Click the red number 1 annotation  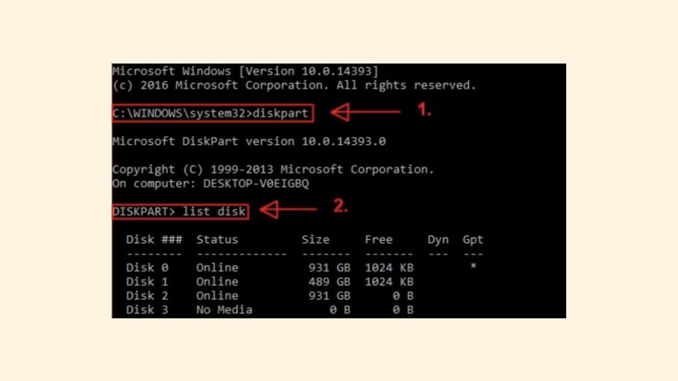424,110
